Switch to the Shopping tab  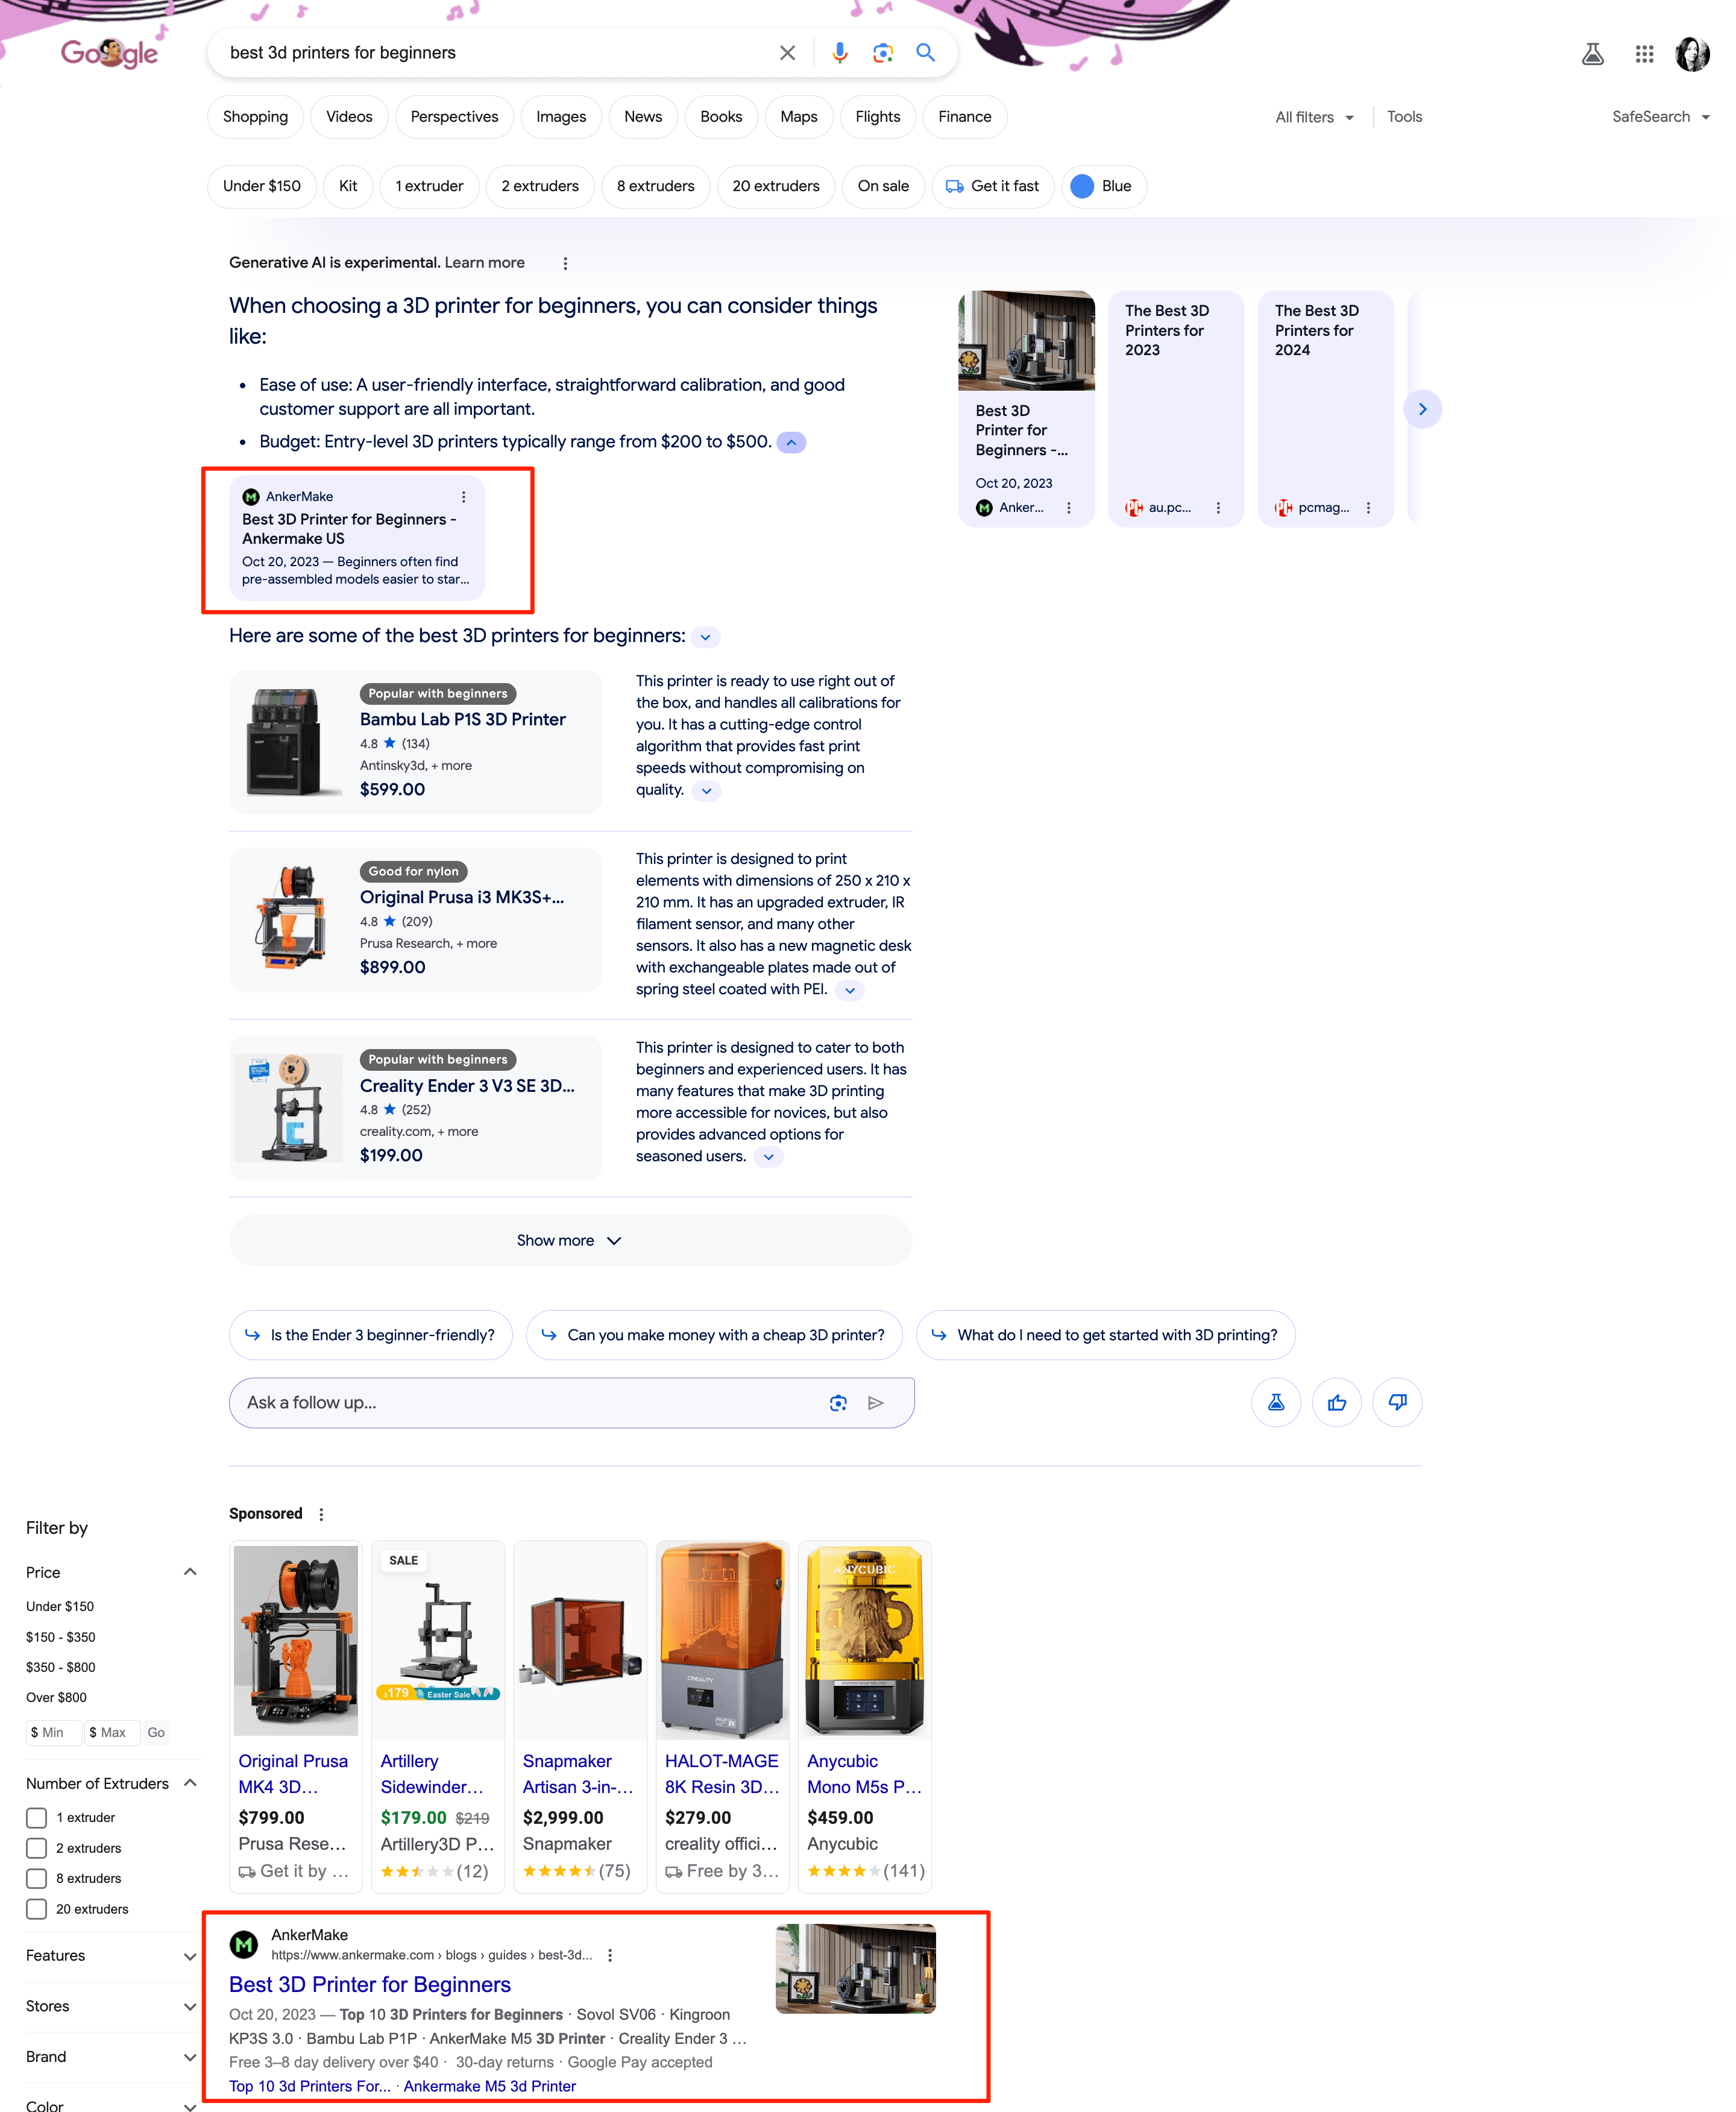click(x=255, y=117)
